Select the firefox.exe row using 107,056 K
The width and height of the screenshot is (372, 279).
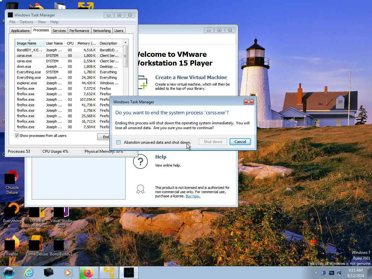(63, 99)
